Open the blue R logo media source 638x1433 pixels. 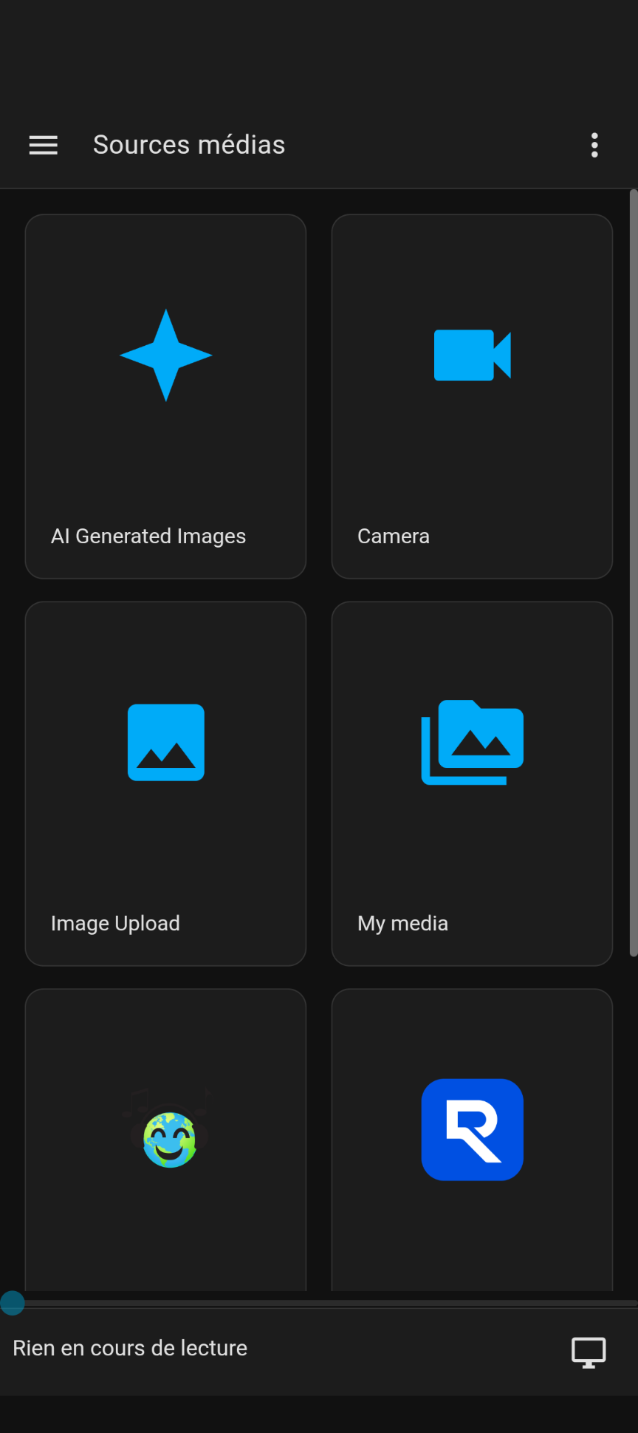[x=472, y=1130]
